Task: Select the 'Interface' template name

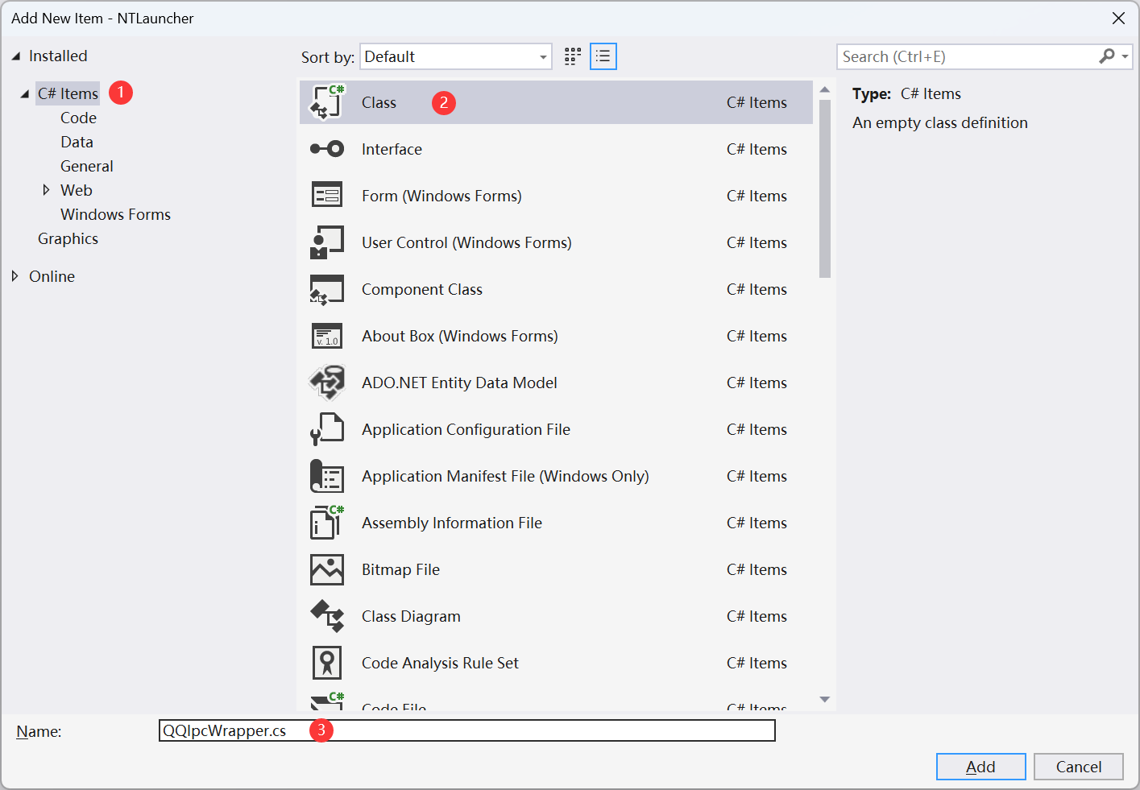Action: tap(392, 149)
